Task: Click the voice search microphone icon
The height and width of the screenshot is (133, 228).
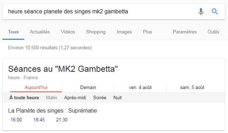Action: point(201,12)
